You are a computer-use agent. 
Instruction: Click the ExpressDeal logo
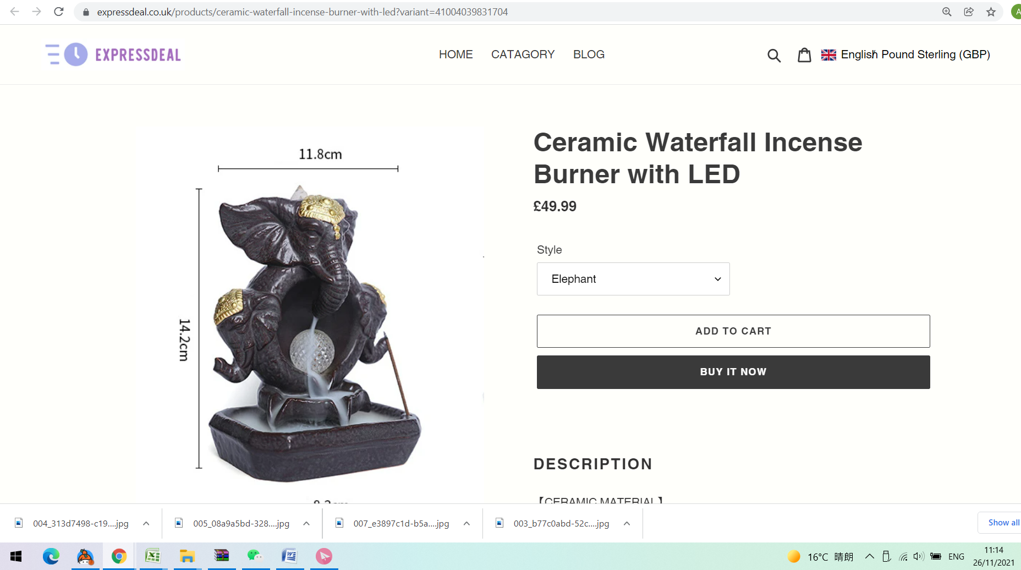[113, 54]
